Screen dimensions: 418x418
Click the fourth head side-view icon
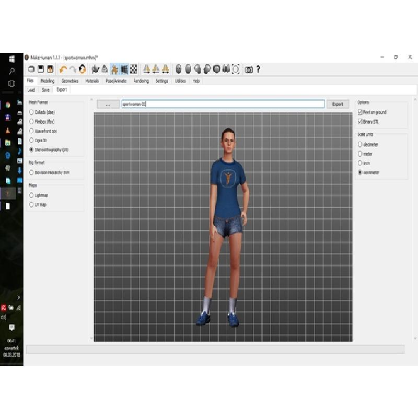coord(207,69)
